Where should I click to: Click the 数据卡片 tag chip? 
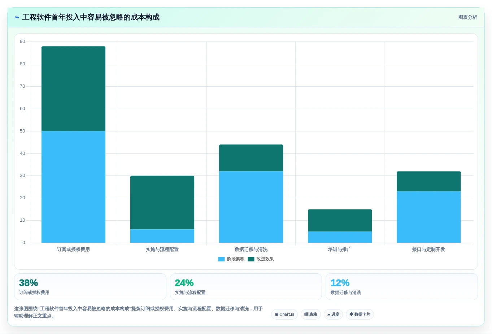pos(360,314)
